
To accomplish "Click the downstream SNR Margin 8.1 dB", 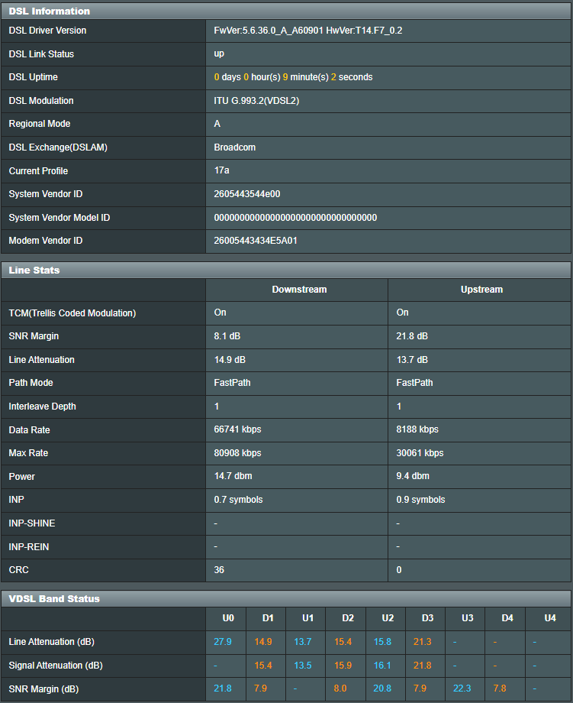I will tap(228, 336).
